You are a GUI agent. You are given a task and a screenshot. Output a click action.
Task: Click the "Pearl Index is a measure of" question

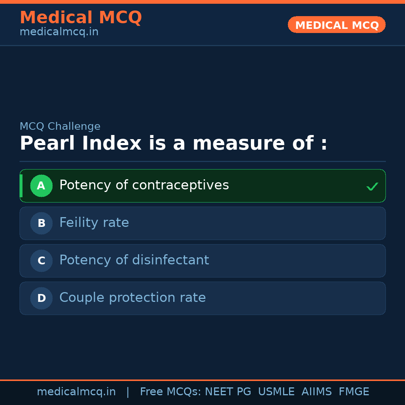(x=173, y=143)
